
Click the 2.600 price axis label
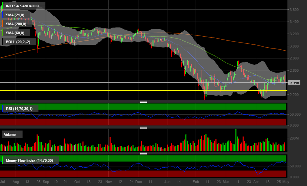pos(294,70)
